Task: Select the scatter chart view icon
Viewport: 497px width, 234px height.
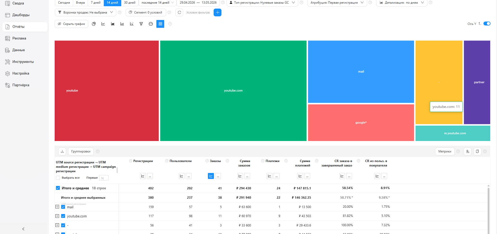Action: 132,24
